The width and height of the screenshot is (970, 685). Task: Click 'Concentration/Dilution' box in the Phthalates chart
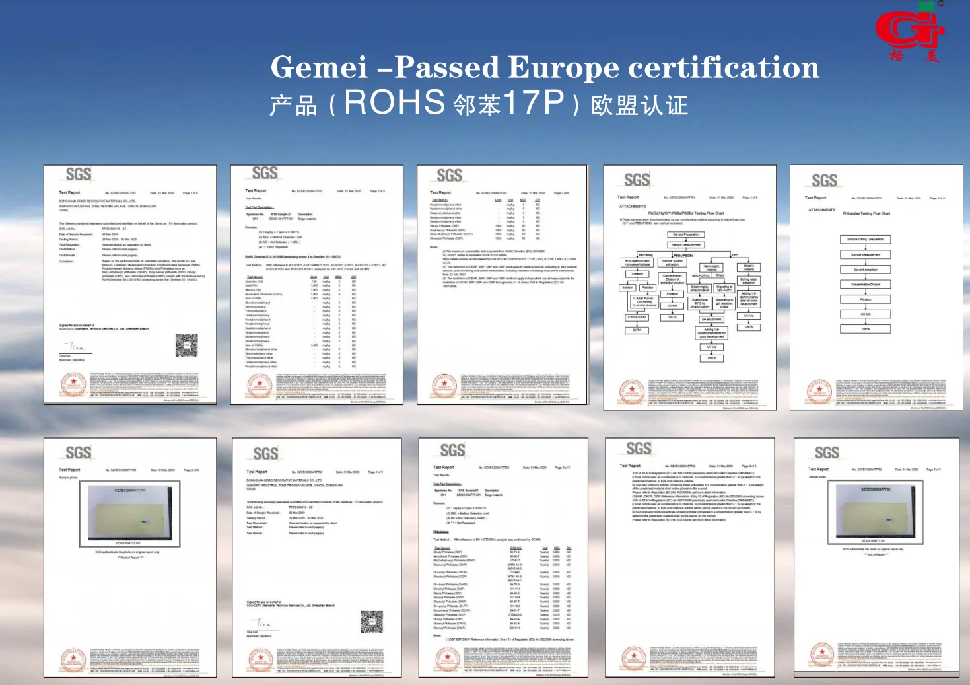[x=866, y=285]
